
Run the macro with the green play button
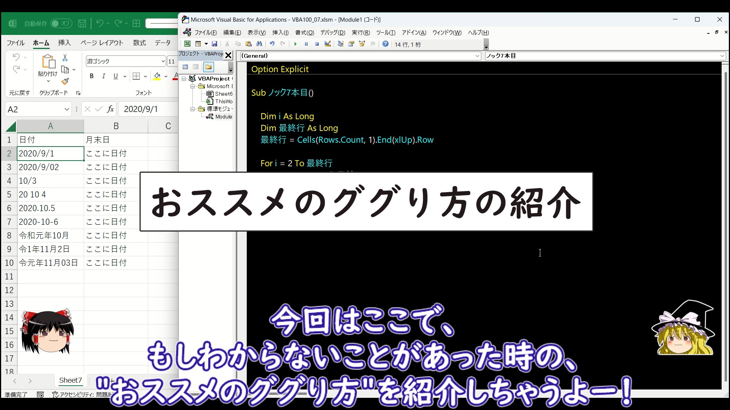[295, 44]
